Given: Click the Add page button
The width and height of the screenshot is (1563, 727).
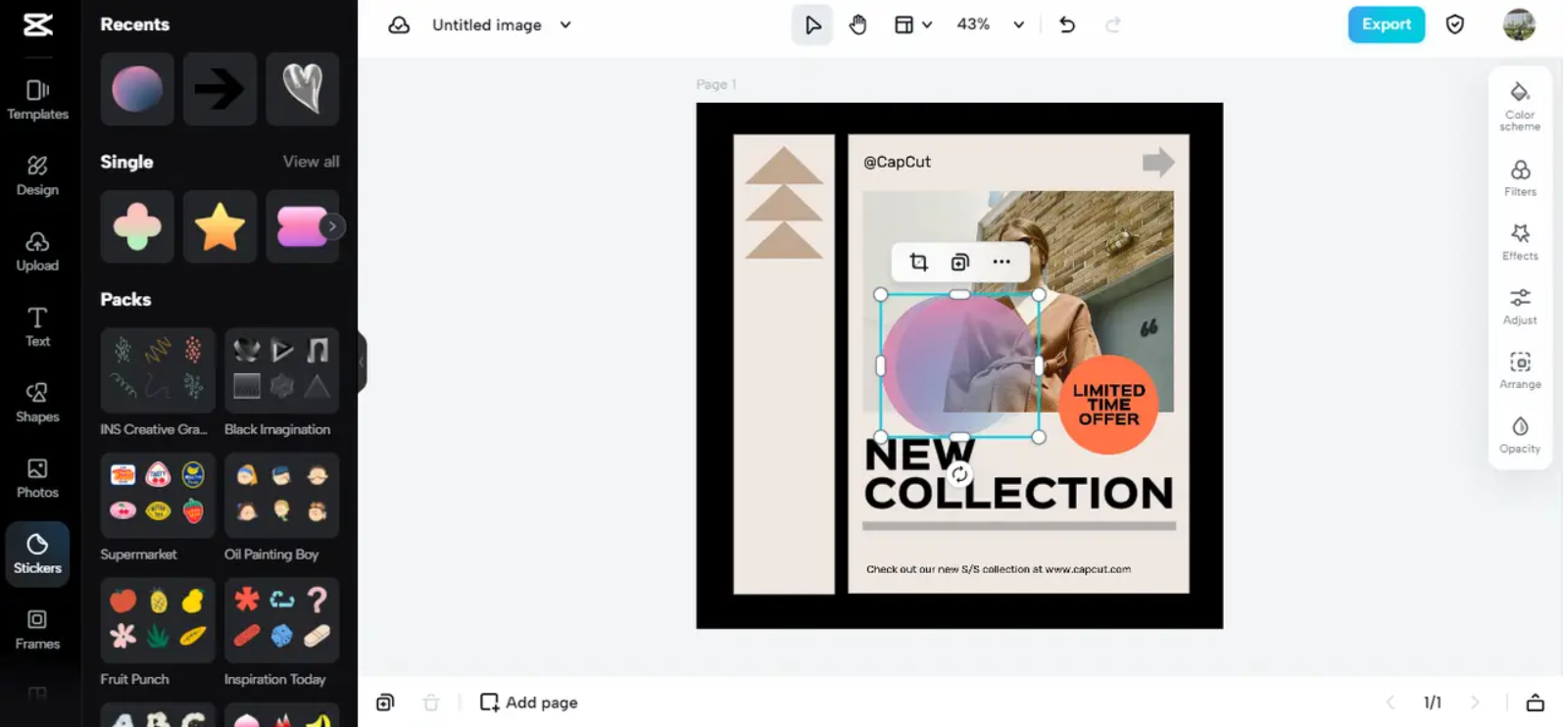Looking at the screenshot, I should pos(529,703).
